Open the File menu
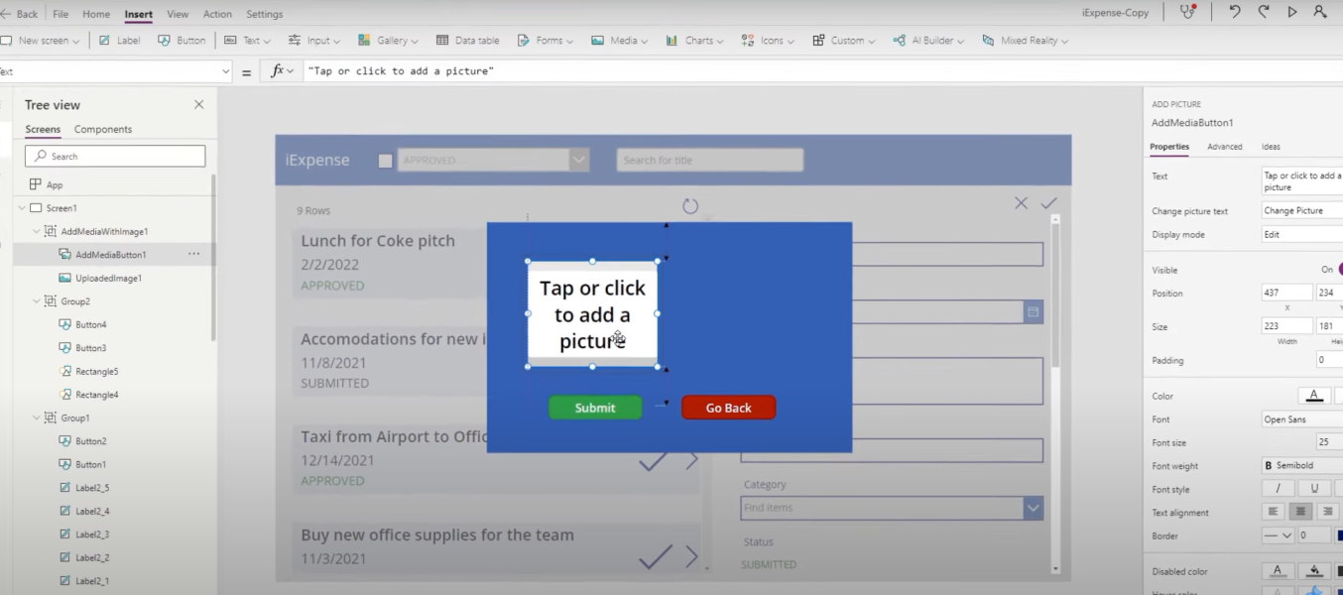 61,14
